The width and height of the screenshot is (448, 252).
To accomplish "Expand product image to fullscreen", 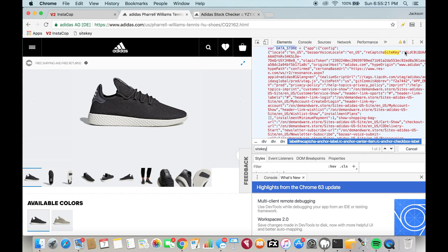I will [x=243, y=63].
